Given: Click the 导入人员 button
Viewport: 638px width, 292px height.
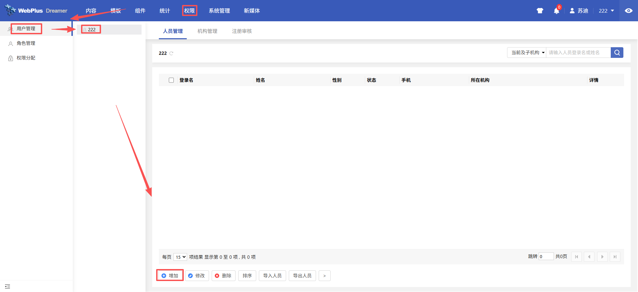Looking at the screenshot, I should (272, 276).
